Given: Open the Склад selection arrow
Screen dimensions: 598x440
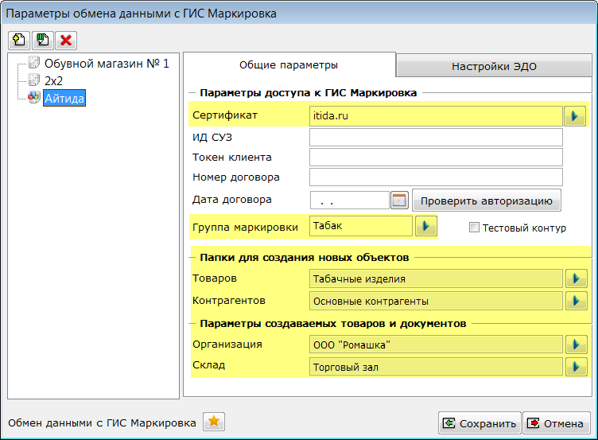Looking at the screenshot, I should (577, 367).
